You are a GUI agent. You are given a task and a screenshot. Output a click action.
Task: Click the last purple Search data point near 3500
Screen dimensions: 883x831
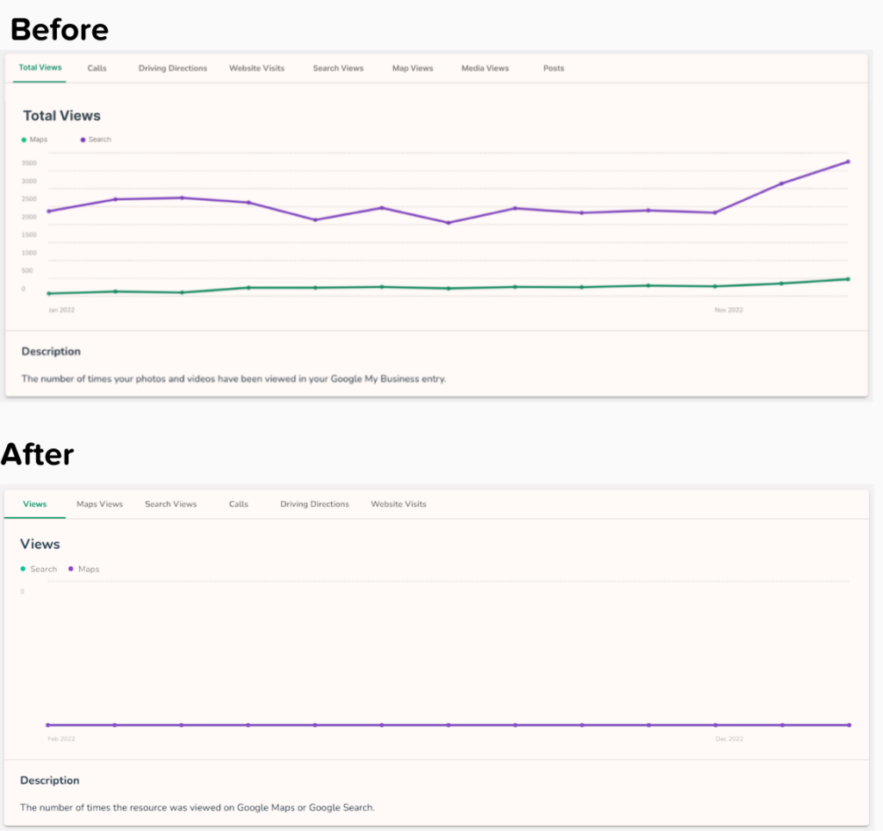849,161
